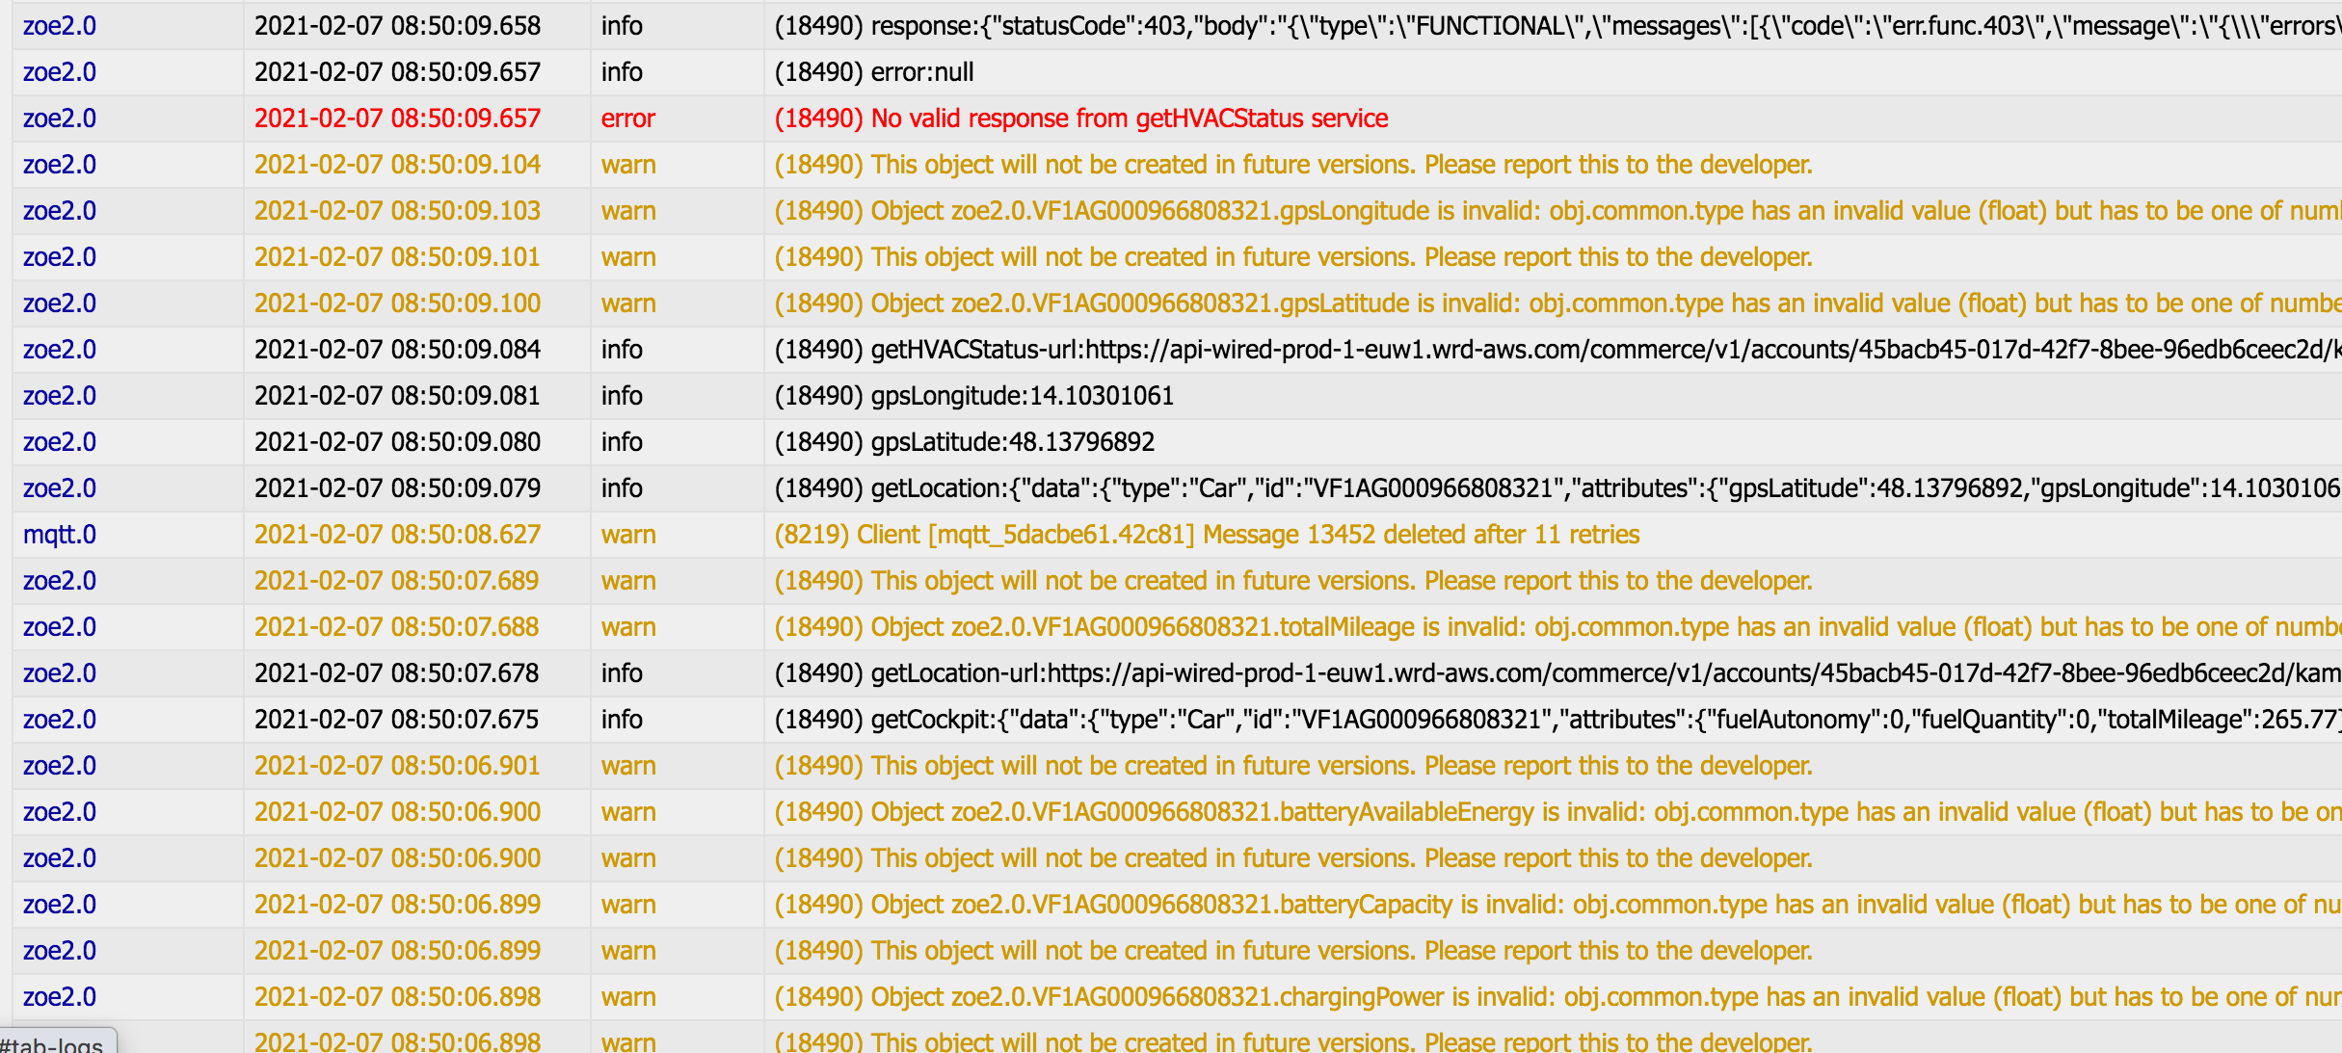Select 'This object will not be created' message at 08:50:07.689
This screenshot has width=2342, height=1053.
[x=1293, y=581]
